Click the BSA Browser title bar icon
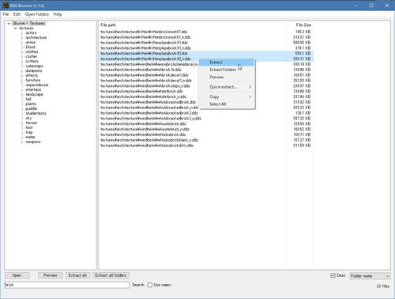 tap(6, 6)
